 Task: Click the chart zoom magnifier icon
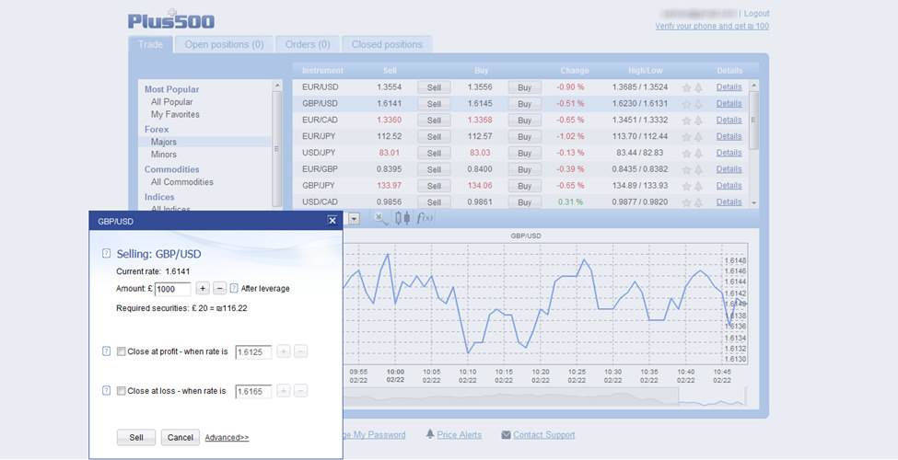[379, 218]
